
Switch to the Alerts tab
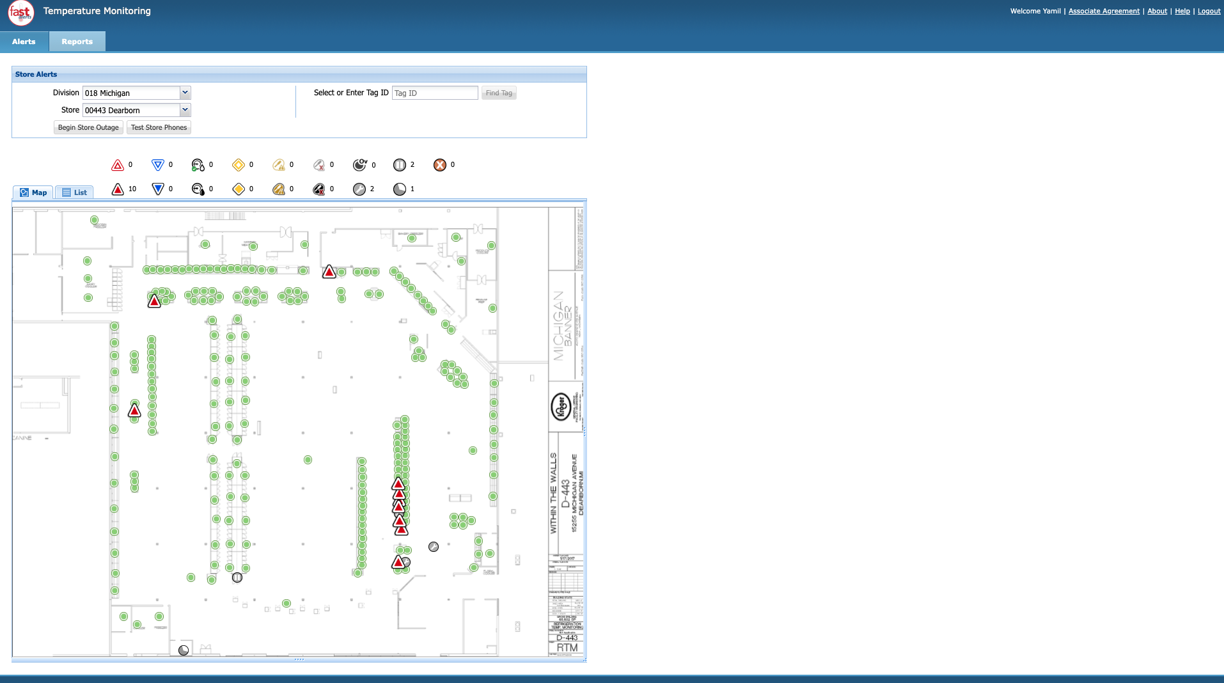[x=24, y=42]
